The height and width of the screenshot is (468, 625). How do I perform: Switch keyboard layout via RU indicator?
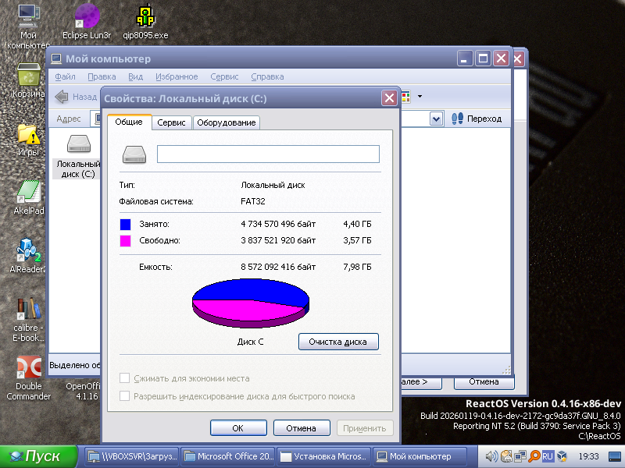[x=548, y=456]
